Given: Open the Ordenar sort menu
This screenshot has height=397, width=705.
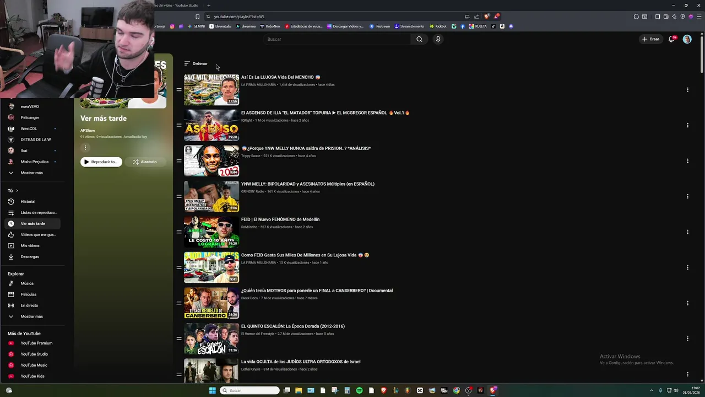Looking at the screenshot, I should point(196,63).
